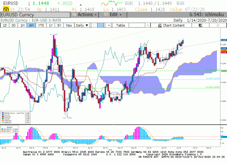This screenshot has width=227, height=164.
Task: Click the ADX ROC(5) cyan legend swatch
Action: click(2, 129)
